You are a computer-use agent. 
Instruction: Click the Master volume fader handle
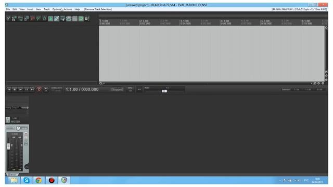coord(8,146)
